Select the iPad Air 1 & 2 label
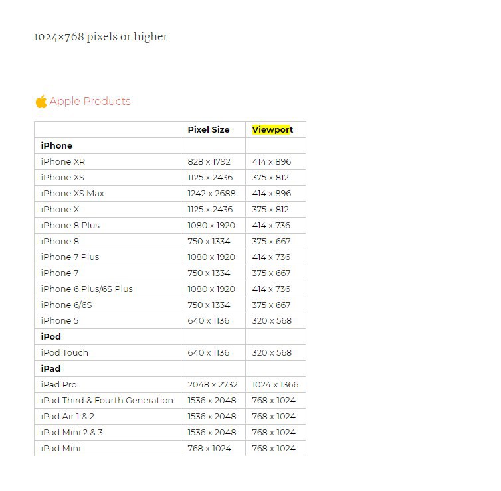 click(x=67, y=417)
